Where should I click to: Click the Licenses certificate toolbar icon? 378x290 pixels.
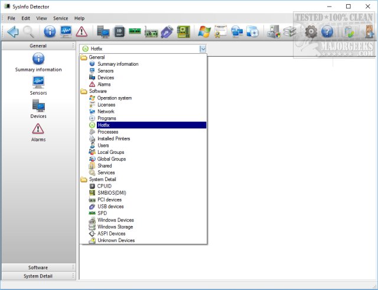pos(220,31)
